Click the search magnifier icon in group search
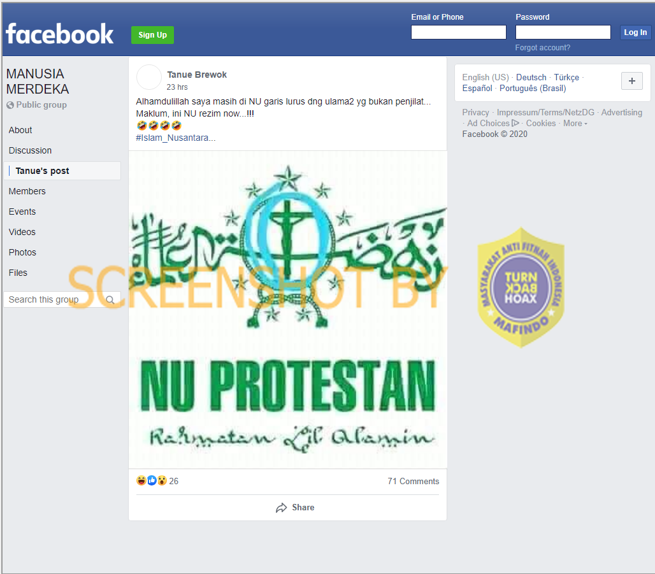655x574 pixels. [x=110, y=299]
